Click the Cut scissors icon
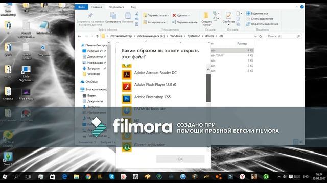The width and height of the screenshot is (327, 183). (137, 14)
